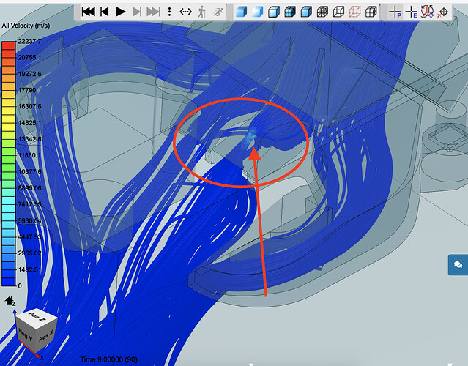The image size is (468, 366).
Task: Activate the crosshair E probe tool
Action: (412, 12)
